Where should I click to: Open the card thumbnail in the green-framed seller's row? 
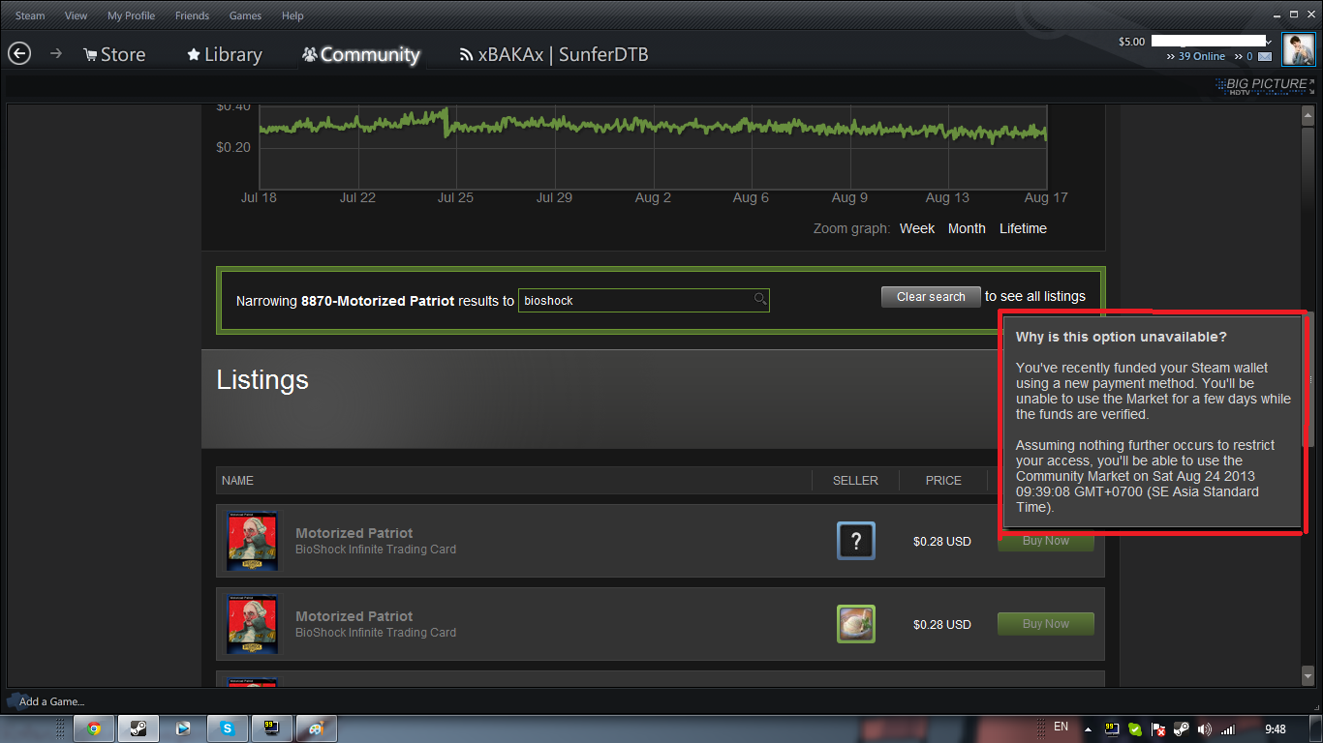252,624
